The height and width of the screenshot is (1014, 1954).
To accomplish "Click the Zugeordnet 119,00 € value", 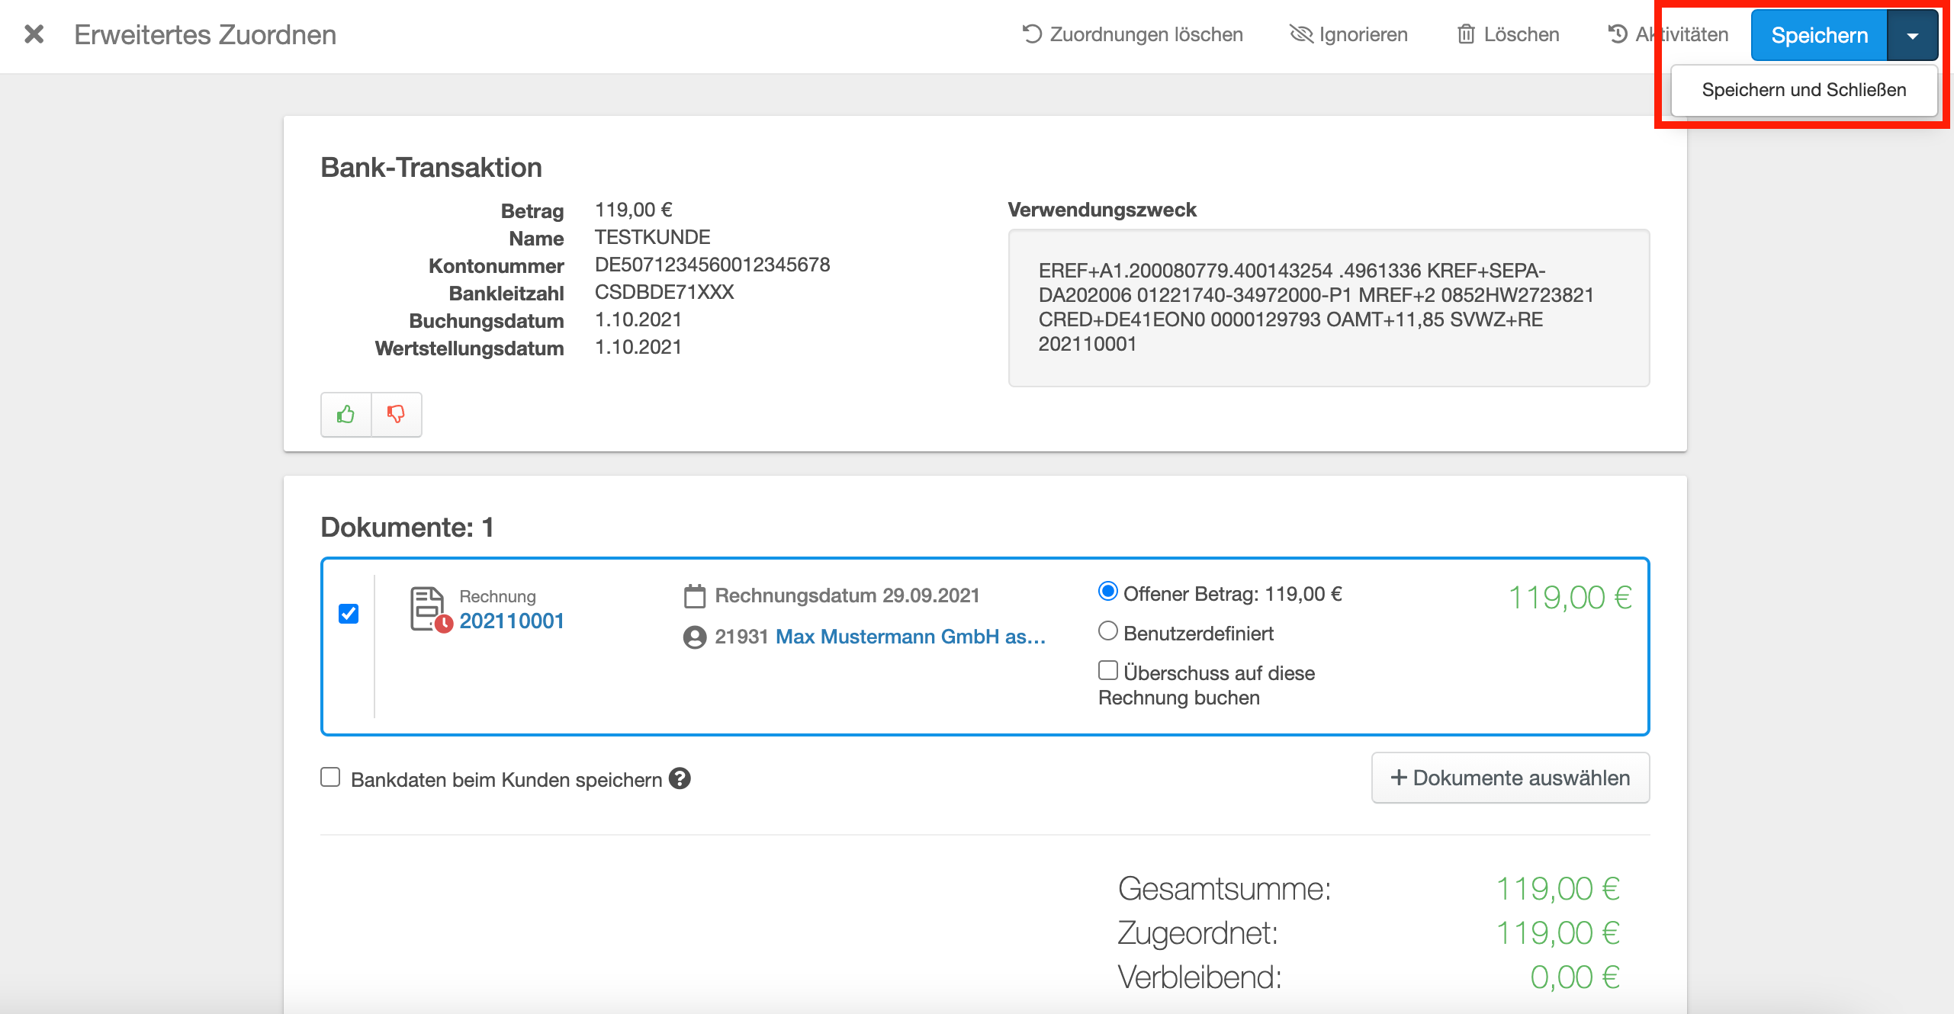I will tap(1557, 933).
